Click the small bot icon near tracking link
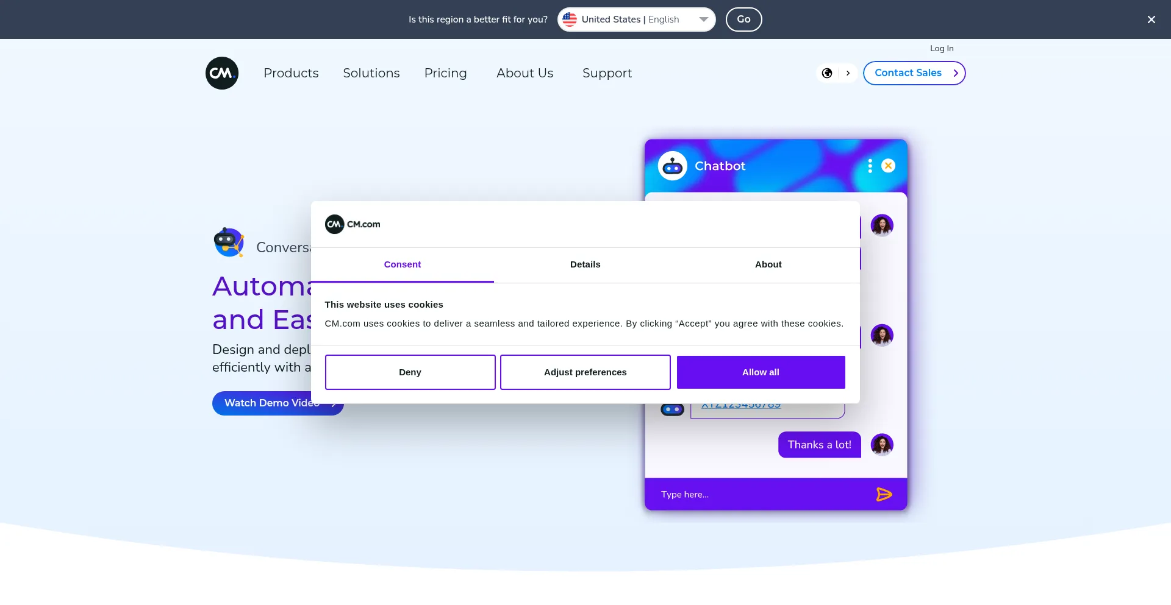 point(672,409)
